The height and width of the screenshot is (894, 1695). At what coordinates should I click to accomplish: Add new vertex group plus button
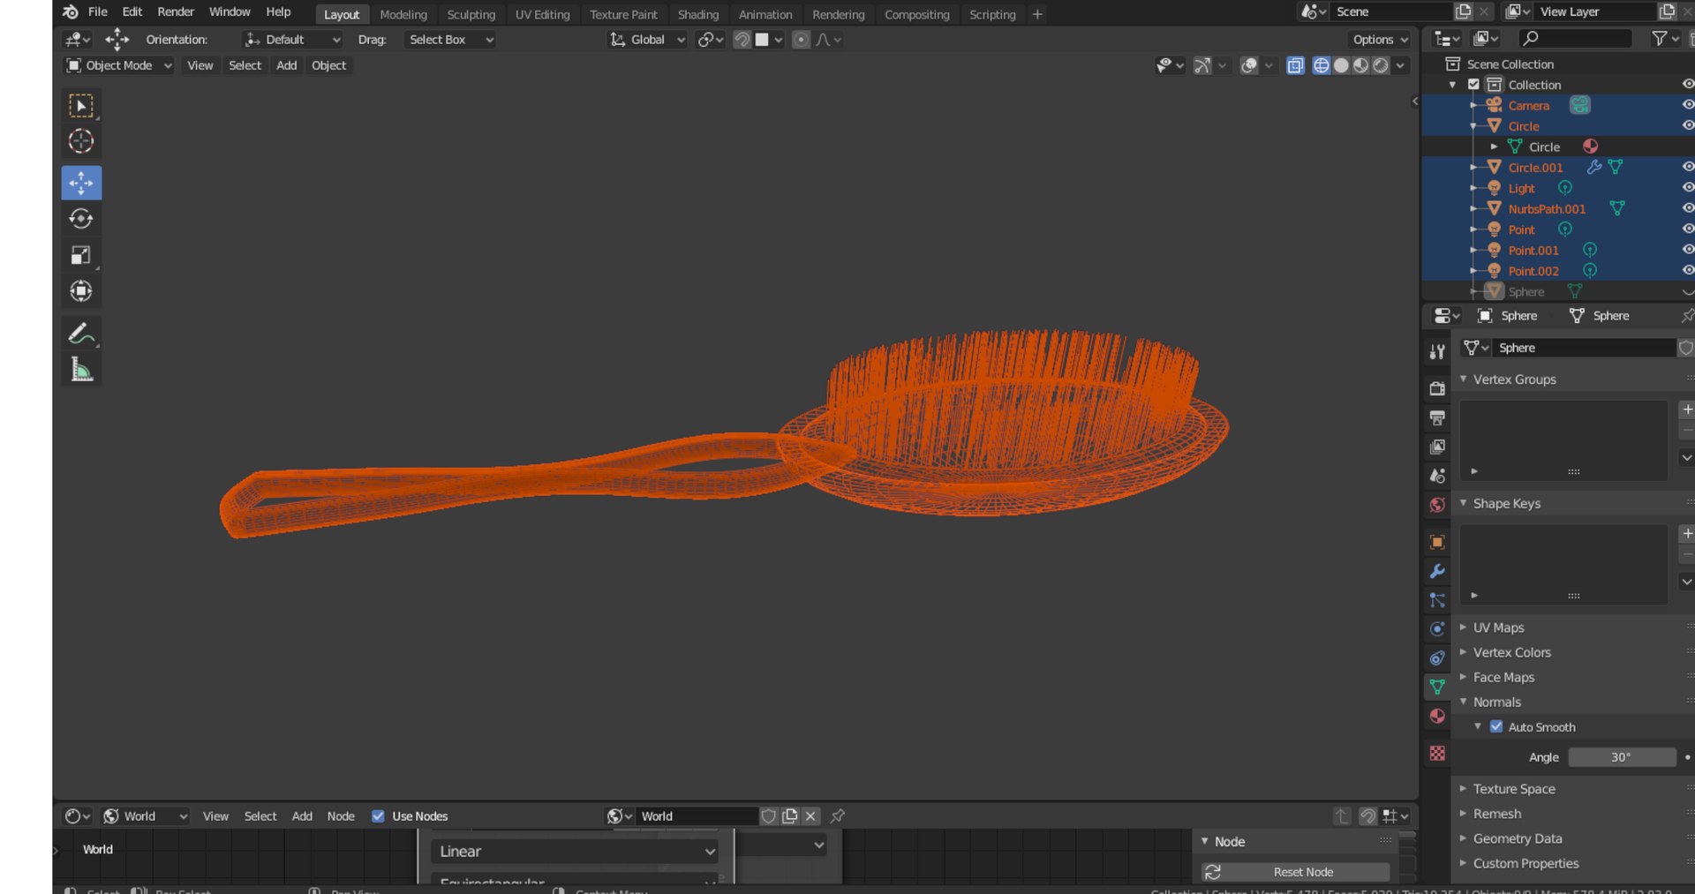tap(1687, 409)
